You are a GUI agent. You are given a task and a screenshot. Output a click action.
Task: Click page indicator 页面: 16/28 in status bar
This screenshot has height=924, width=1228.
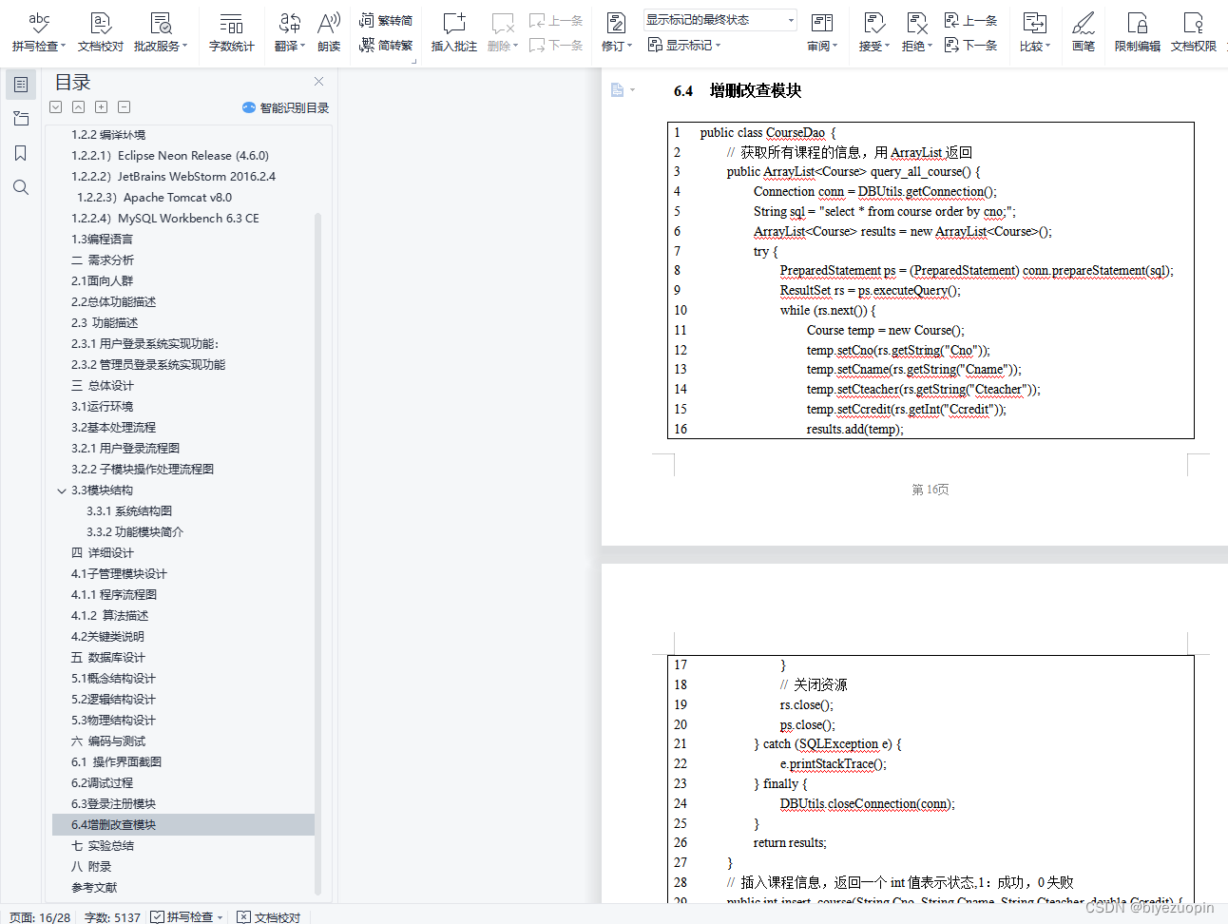[40, 917]
